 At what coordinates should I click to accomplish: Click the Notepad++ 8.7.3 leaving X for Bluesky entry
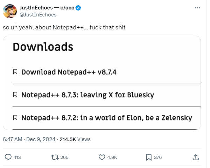tap(87, 94)
